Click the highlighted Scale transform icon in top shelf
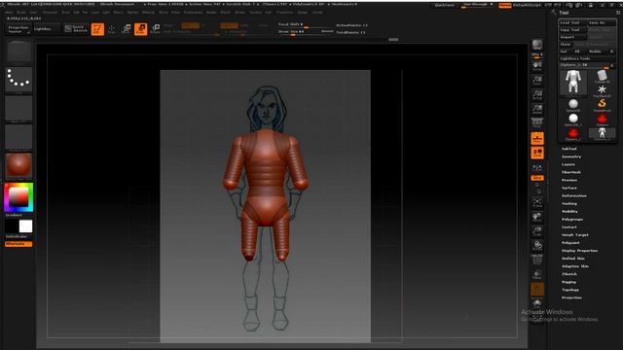623x350 pixels. pyautogui.click(x=140, y=29)
